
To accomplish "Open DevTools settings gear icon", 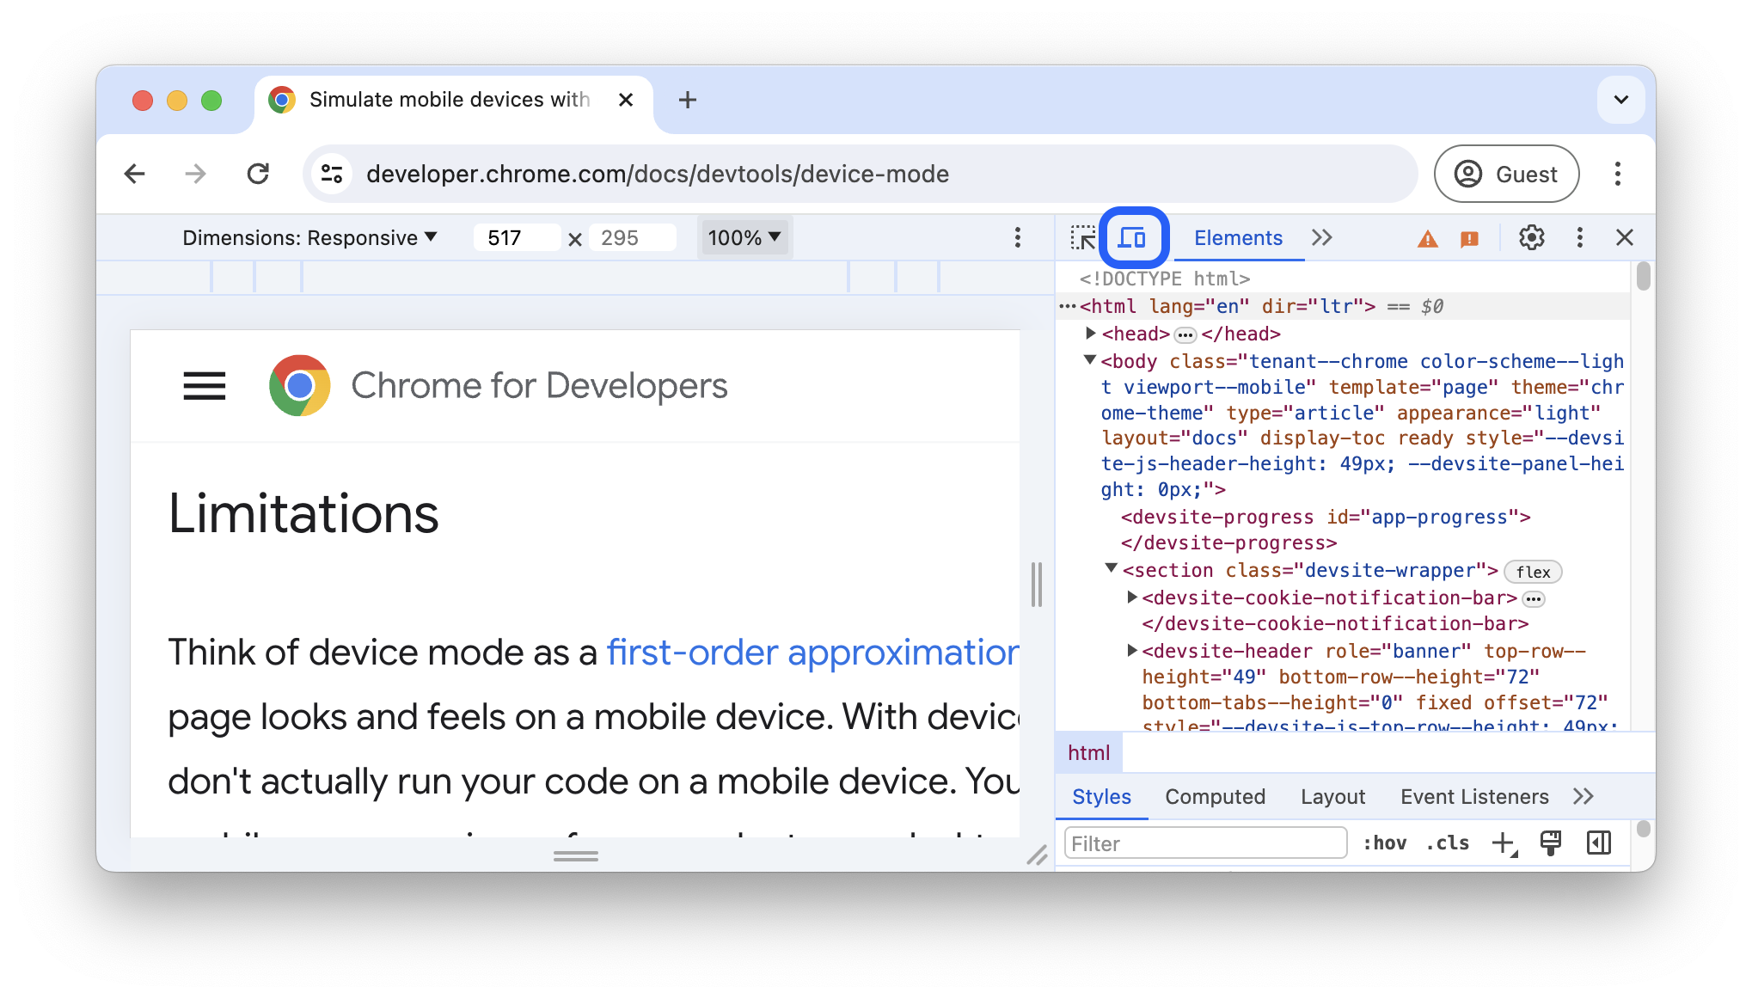I will [x=1529, y=236].
